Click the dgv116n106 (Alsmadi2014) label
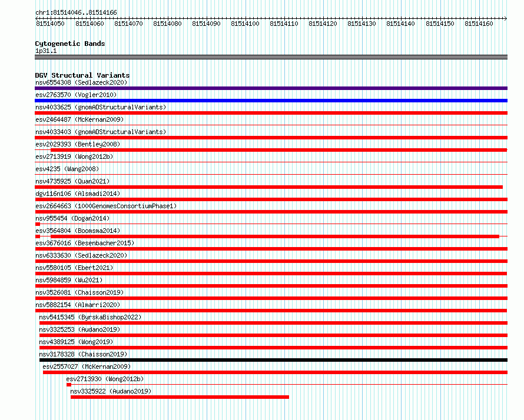The height and width of the screenshot is (420, 524). click(x=78, y=194)
